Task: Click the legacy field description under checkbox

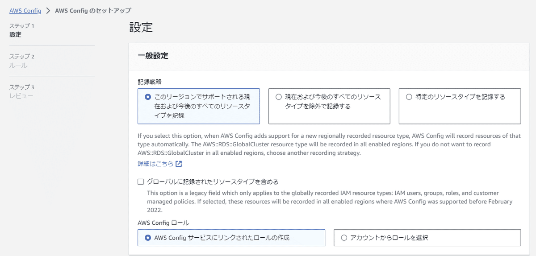Action: 330,201
